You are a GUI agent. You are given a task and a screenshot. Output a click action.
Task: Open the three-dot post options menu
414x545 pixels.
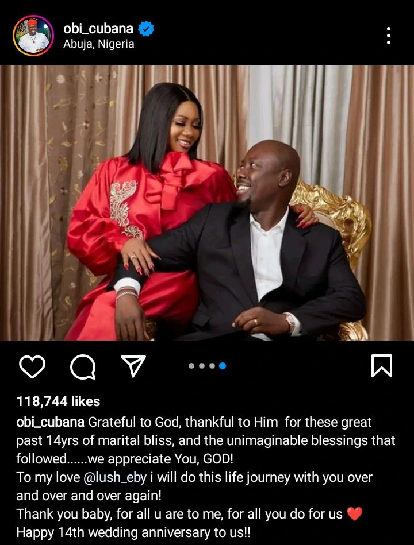click(389, 36)
